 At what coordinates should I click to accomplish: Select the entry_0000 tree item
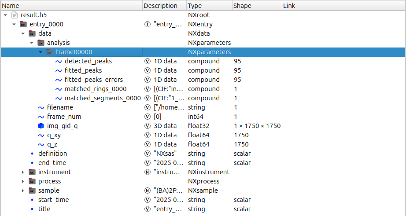(46, 24)
